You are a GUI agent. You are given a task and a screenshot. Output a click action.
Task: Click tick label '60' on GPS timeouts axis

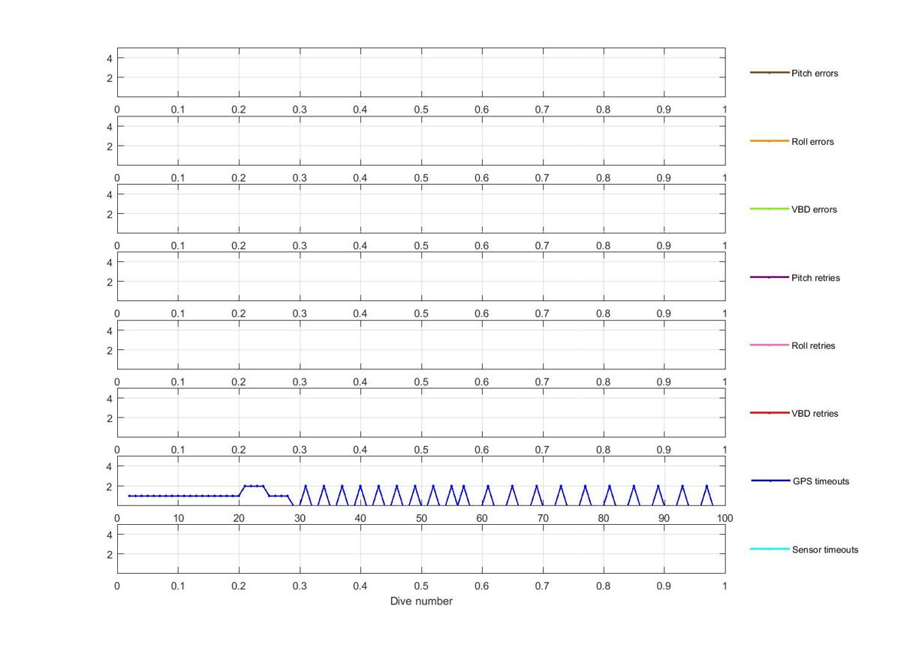482,518
